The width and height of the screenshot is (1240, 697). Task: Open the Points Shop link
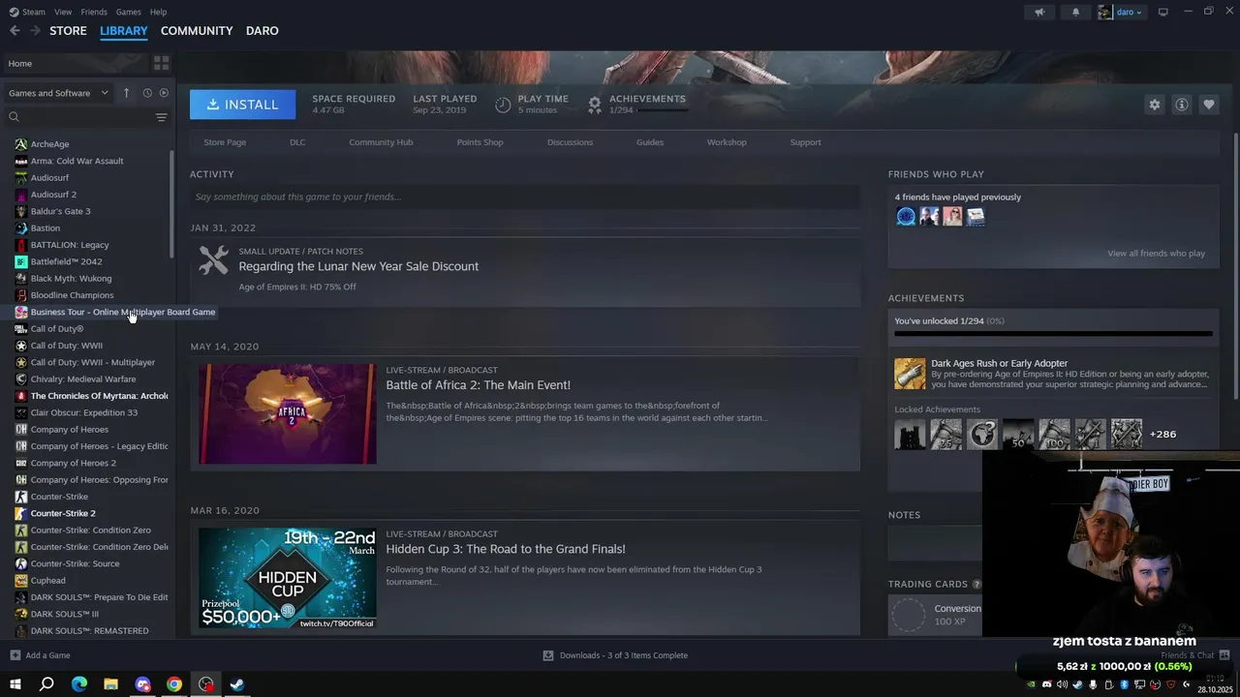[480, 142]
